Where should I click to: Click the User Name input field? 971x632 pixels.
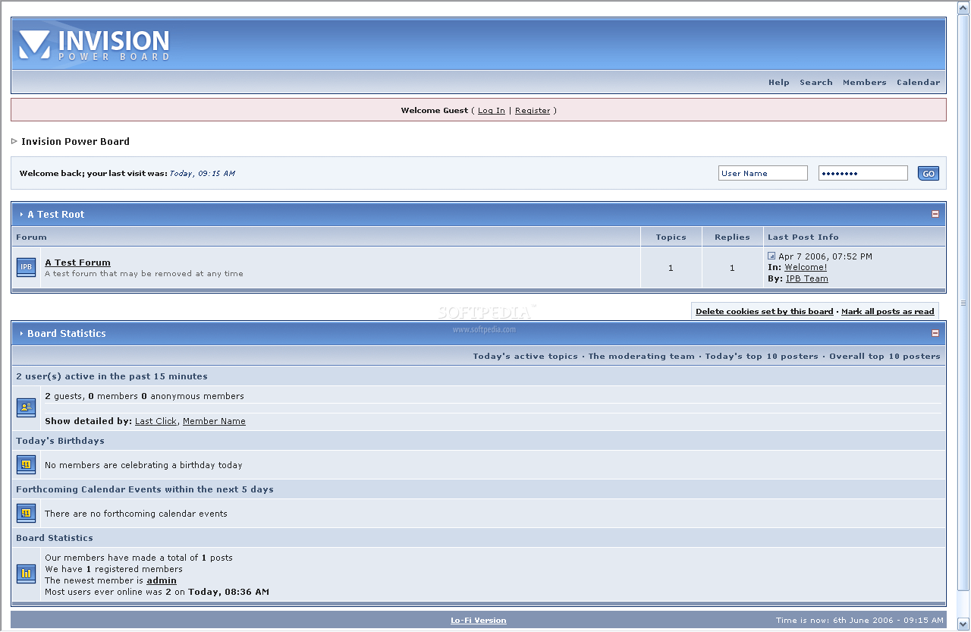pos(763,173)
